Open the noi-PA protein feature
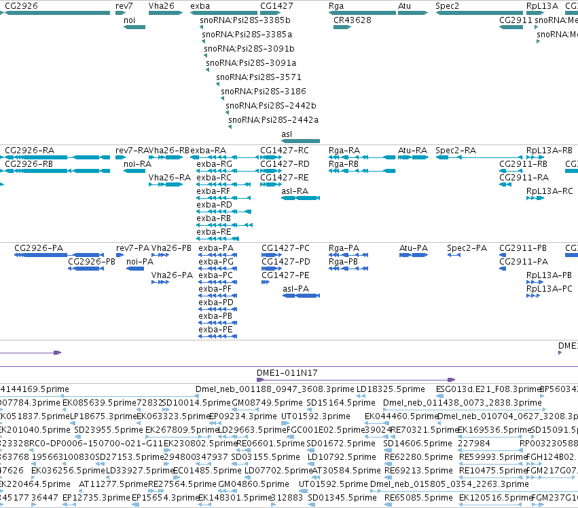The width and height of the screenshot is (578, 508). pos(135,269)
